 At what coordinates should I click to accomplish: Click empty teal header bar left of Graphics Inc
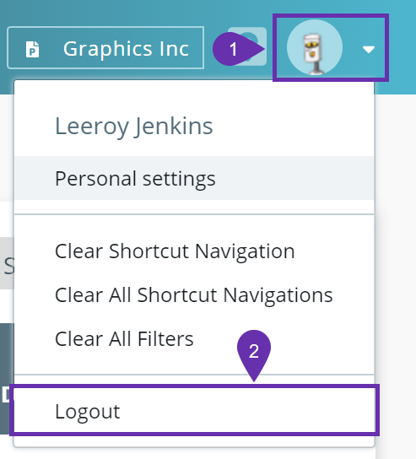click(x=3, y=47)
